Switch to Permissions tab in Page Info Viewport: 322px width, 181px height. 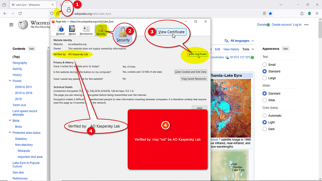click(86, 31)
